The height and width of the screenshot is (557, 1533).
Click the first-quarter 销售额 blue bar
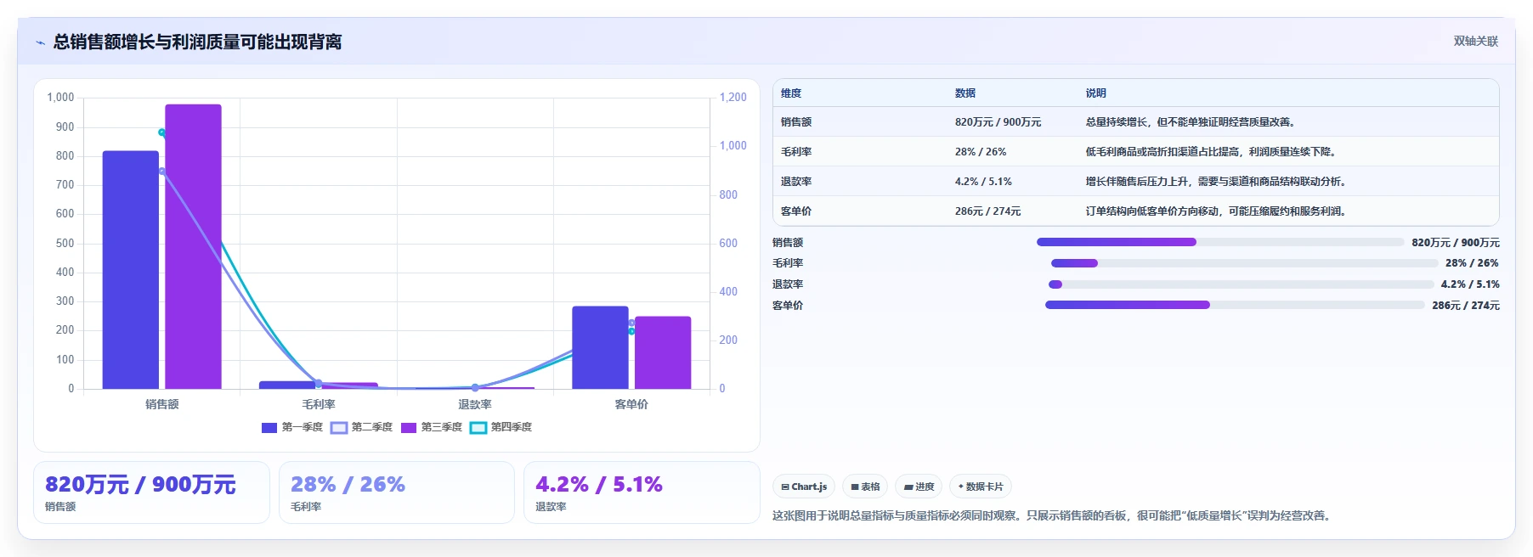[131, 270]
